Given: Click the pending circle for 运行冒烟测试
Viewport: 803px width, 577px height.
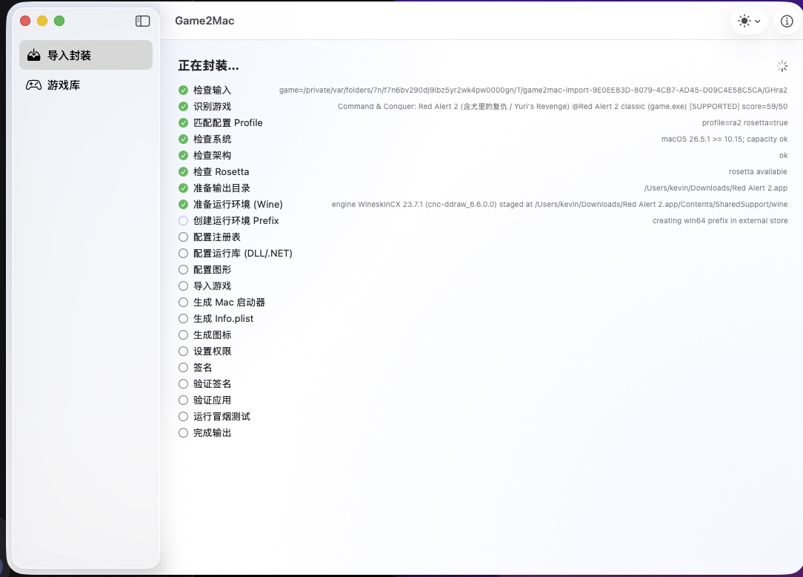Looking at the screenshot, I should (x=183, y=417).
